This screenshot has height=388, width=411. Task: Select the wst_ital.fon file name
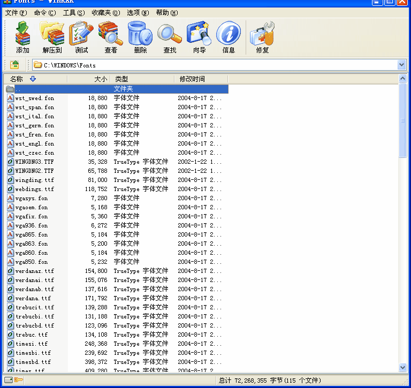[x=35, y=117]
